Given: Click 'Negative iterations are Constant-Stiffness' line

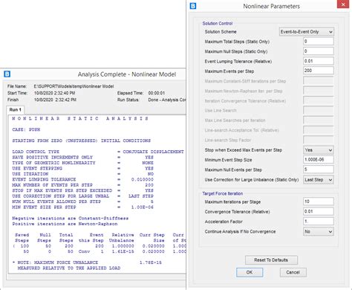Looking at the screenshot, I should pos(71,219).
